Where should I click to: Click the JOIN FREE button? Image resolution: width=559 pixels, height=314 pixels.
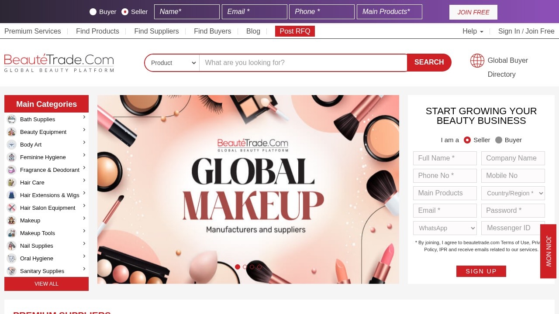[x=473, y=12]
